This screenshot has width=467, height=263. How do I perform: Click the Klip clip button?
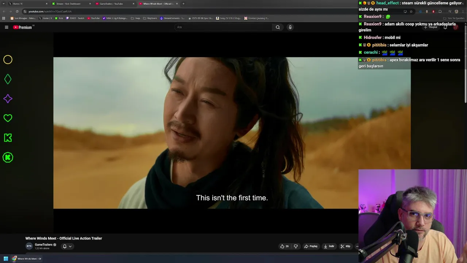pos(345,246)
